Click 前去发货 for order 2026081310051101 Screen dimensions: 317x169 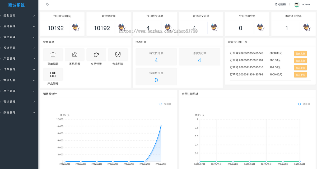pyautogui.click(x=300, y=60)
